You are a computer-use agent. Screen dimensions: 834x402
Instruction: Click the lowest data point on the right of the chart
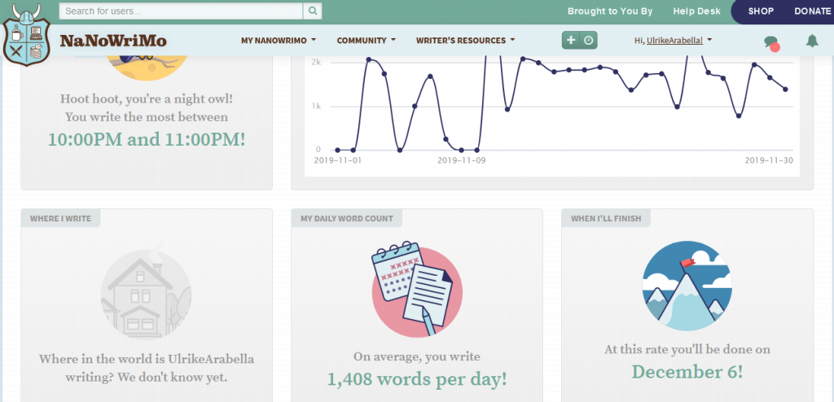point(738,116)
